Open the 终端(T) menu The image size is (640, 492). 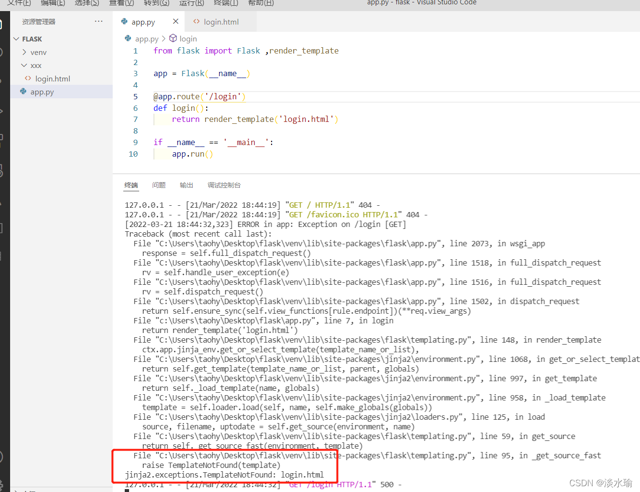pos(226,2)
